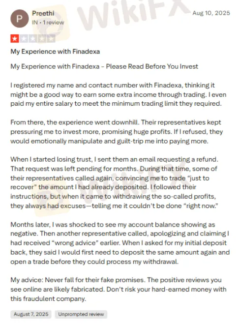239x324 pixels.
Task: Click paragraph starting "When I started losing trust"
Action: point(114,183)
